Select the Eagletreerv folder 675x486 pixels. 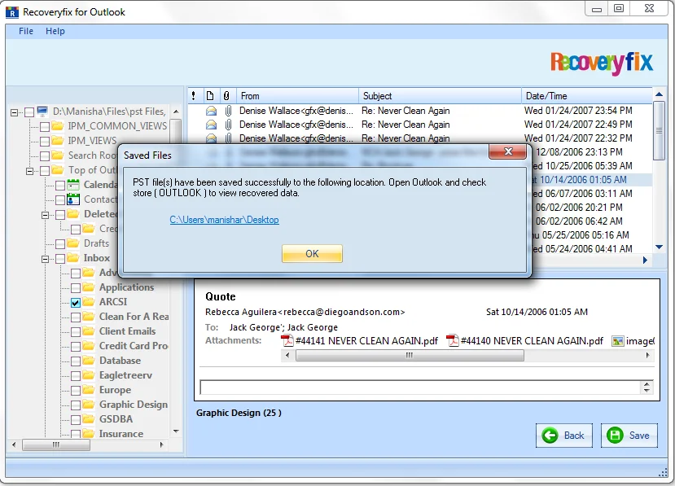click(x=125, y=375)
